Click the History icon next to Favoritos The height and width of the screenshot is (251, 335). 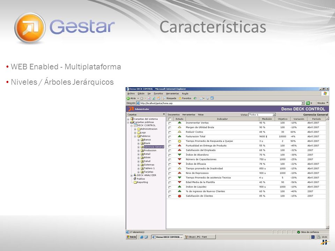[195, 98]
